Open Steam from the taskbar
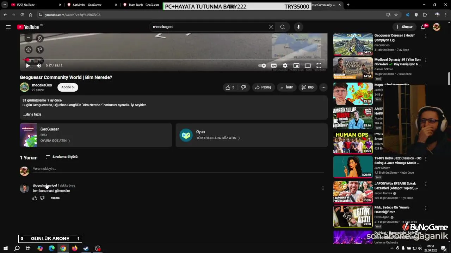Image resolution: width=451 pixels, height=253 pixels. [86, 248]
